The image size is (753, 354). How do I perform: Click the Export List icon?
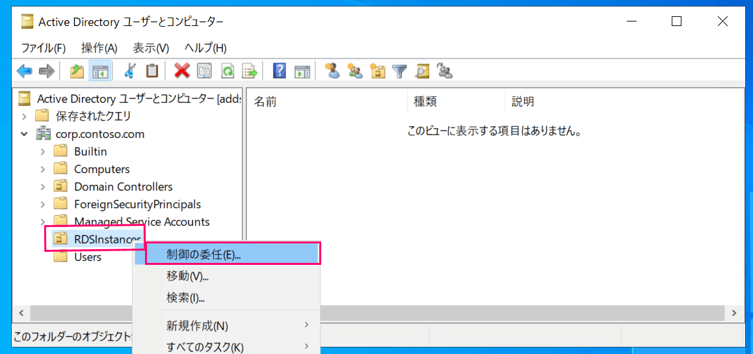pyautogui.click(x=250, y=72)
